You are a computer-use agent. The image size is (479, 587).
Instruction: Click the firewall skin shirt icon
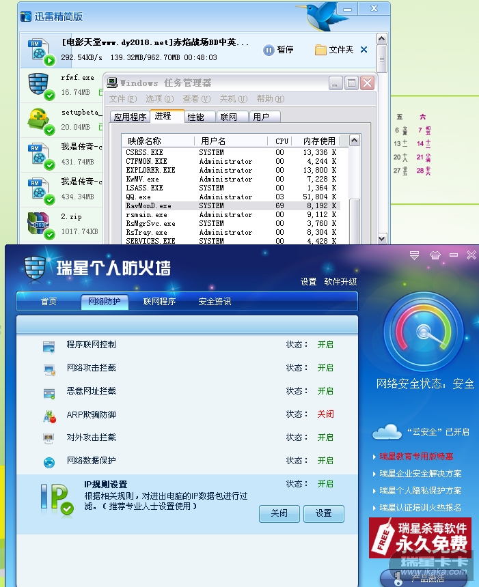(435, 255)
